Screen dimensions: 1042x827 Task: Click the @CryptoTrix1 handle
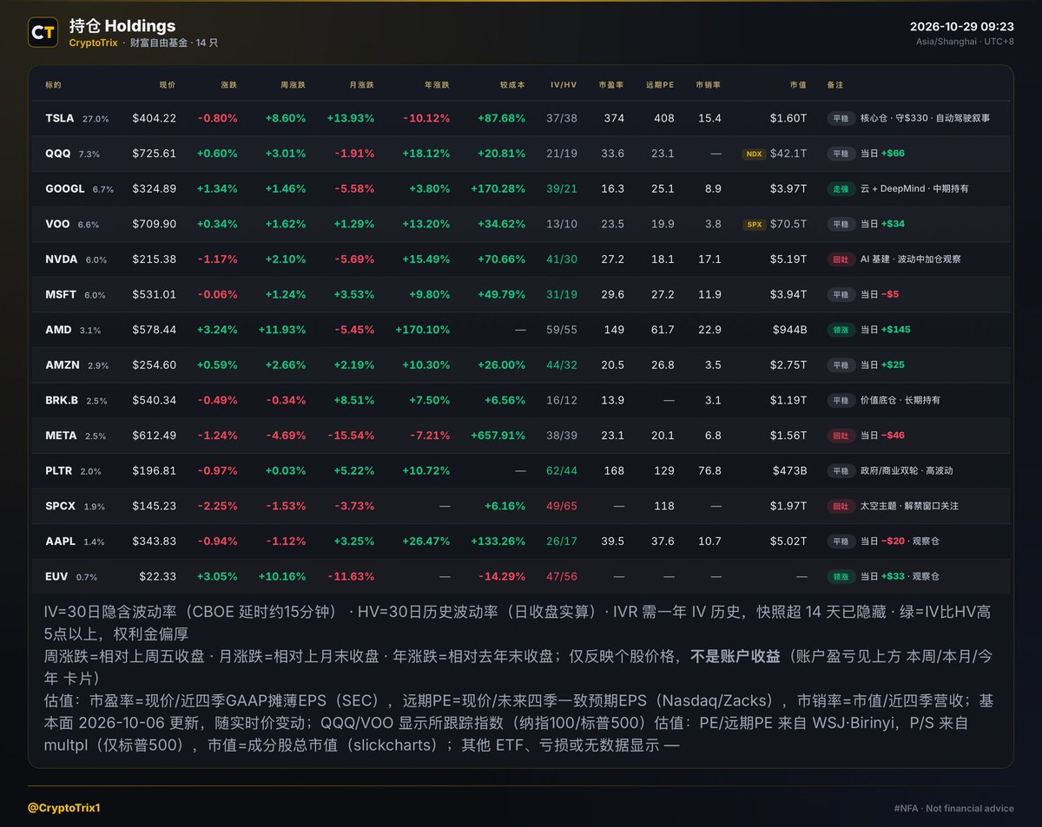pos(64,808)
